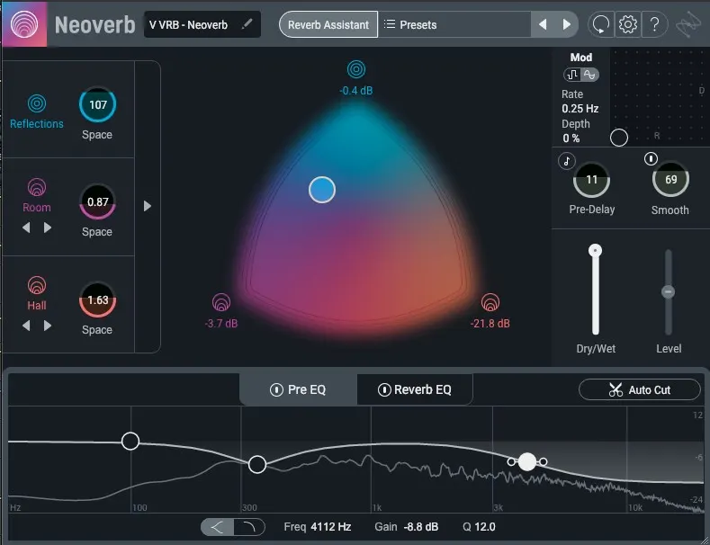
Task: Click the Room engine icon in left panel
Action: point(37,187)
